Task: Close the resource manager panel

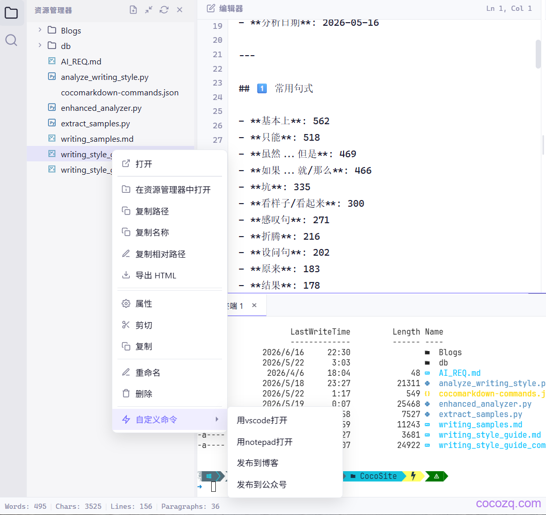Action: tap(180, 10)
